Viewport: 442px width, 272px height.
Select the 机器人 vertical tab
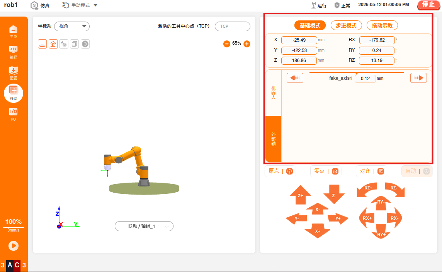(274, 93)
